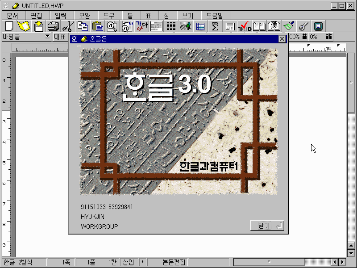Open Find and Replace icon
The width and height of the screenshot is (357, 268).
[x=127, y=26]
